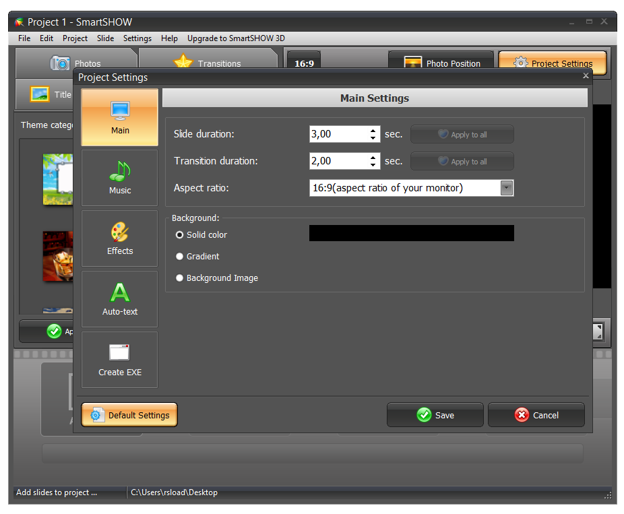Open the Slide menu
624x514 pixels.
click(105, 38)
